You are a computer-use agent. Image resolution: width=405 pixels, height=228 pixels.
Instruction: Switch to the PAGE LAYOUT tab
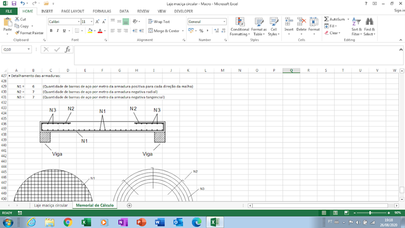tap(72, 11)
